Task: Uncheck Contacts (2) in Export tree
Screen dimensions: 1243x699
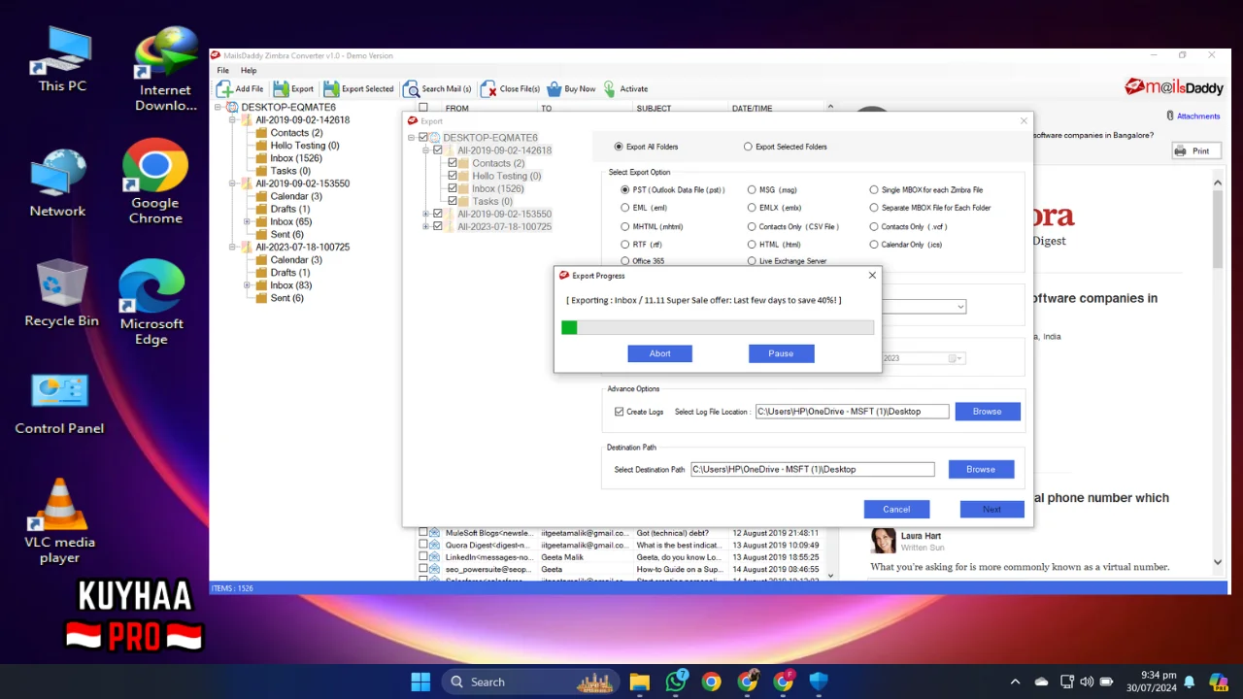Action: pos(453,163)
